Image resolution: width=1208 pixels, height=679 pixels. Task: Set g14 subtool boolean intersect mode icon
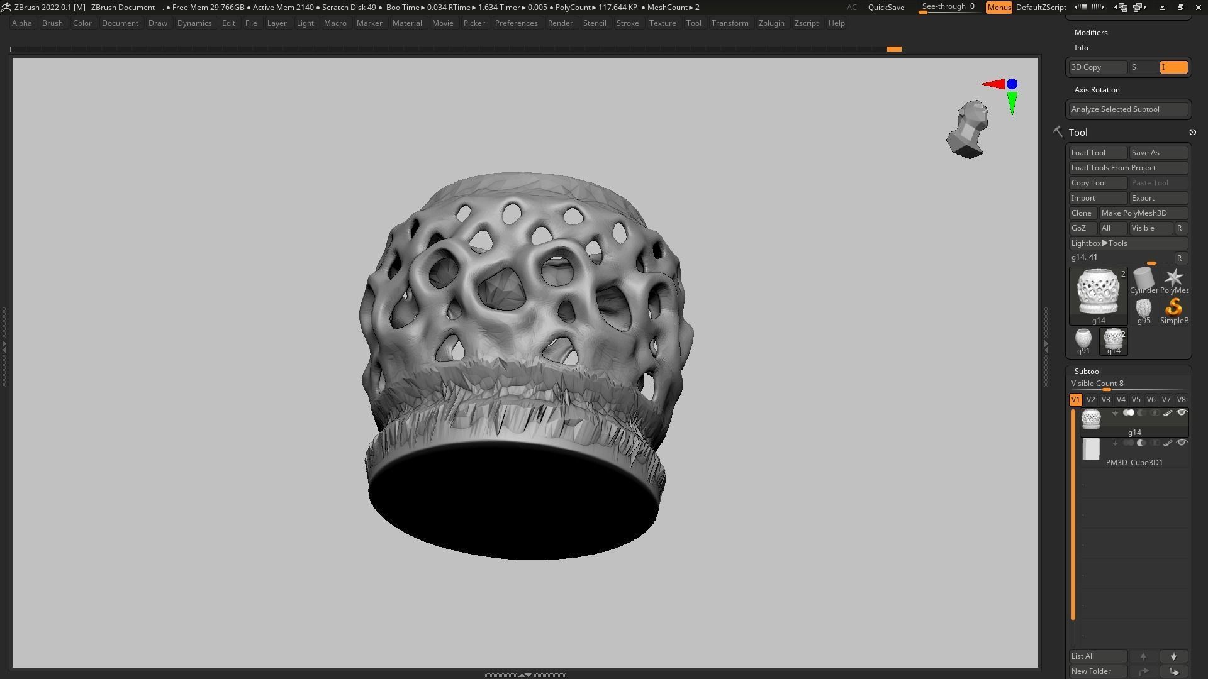(x=1155, y=413)
